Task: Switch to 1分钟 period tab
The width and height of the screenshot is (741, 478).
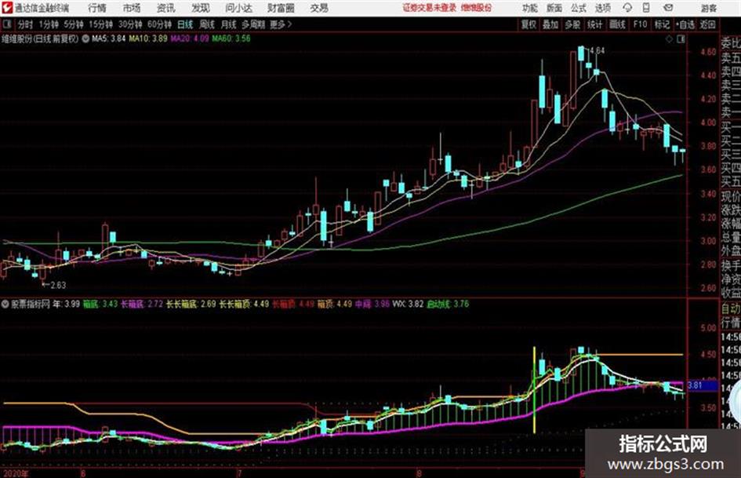Action: tap(49, 24)
